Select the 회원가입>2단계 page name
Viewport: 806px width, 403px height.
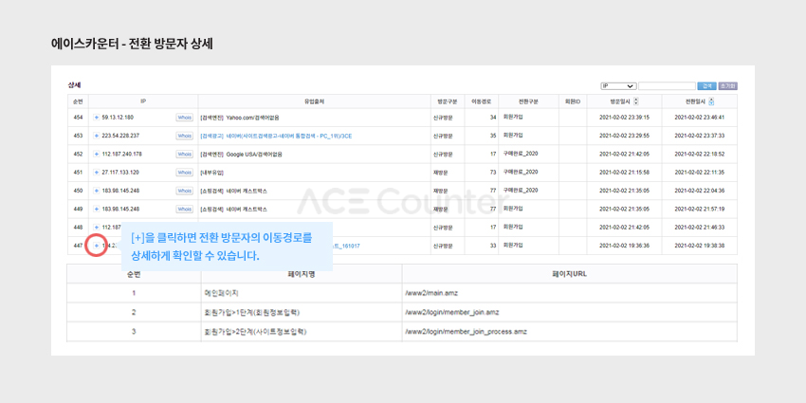point(255,332)
